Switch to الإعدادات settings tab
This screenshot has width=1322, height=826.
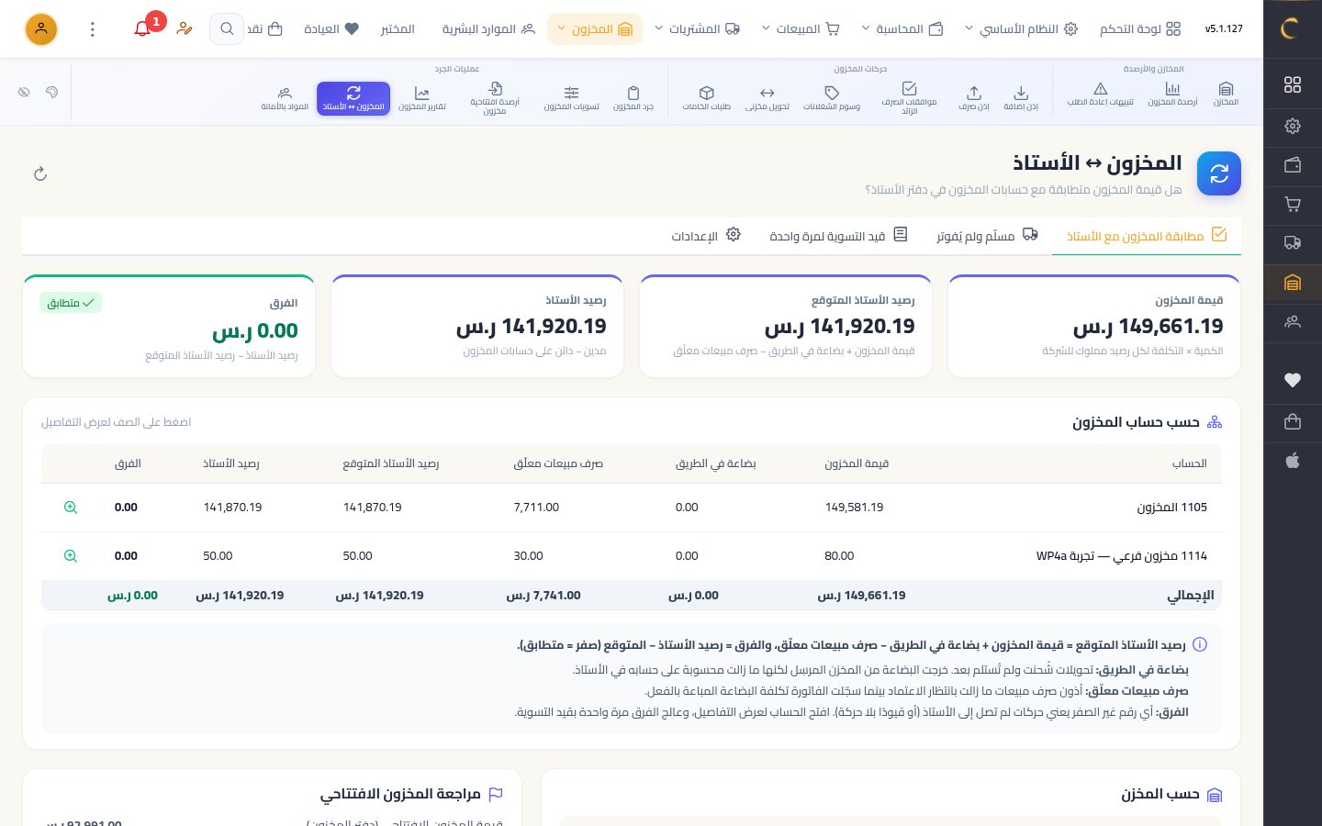(x=705, y=236)
